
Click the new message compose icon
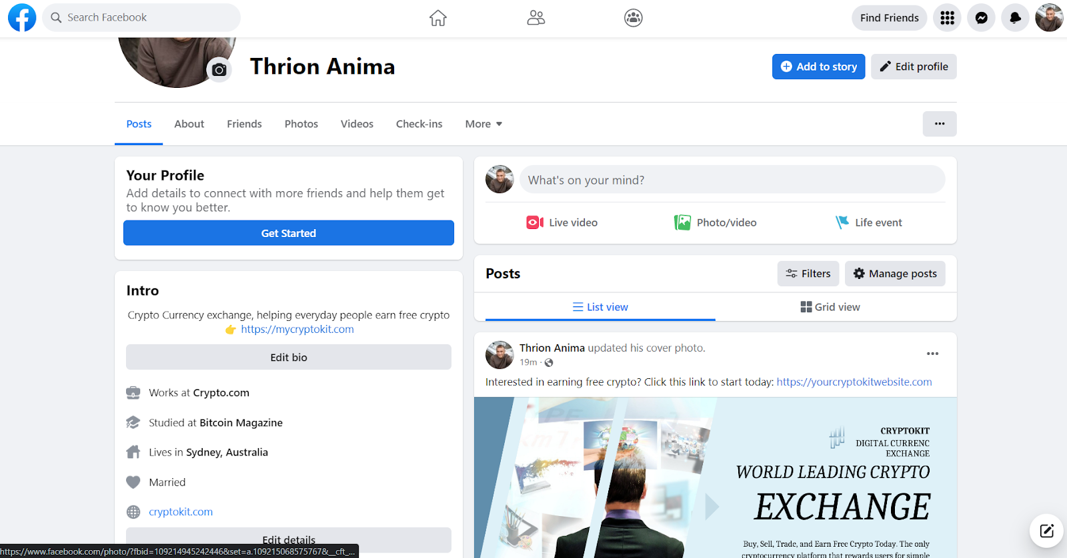[x=1046, y=531]
